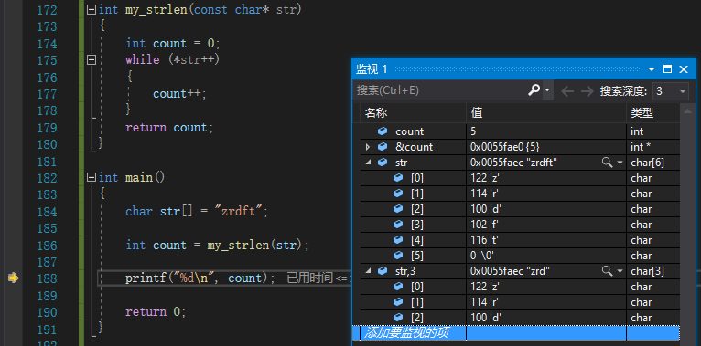Click text visualizer magnifier on str row

point(607,163)
